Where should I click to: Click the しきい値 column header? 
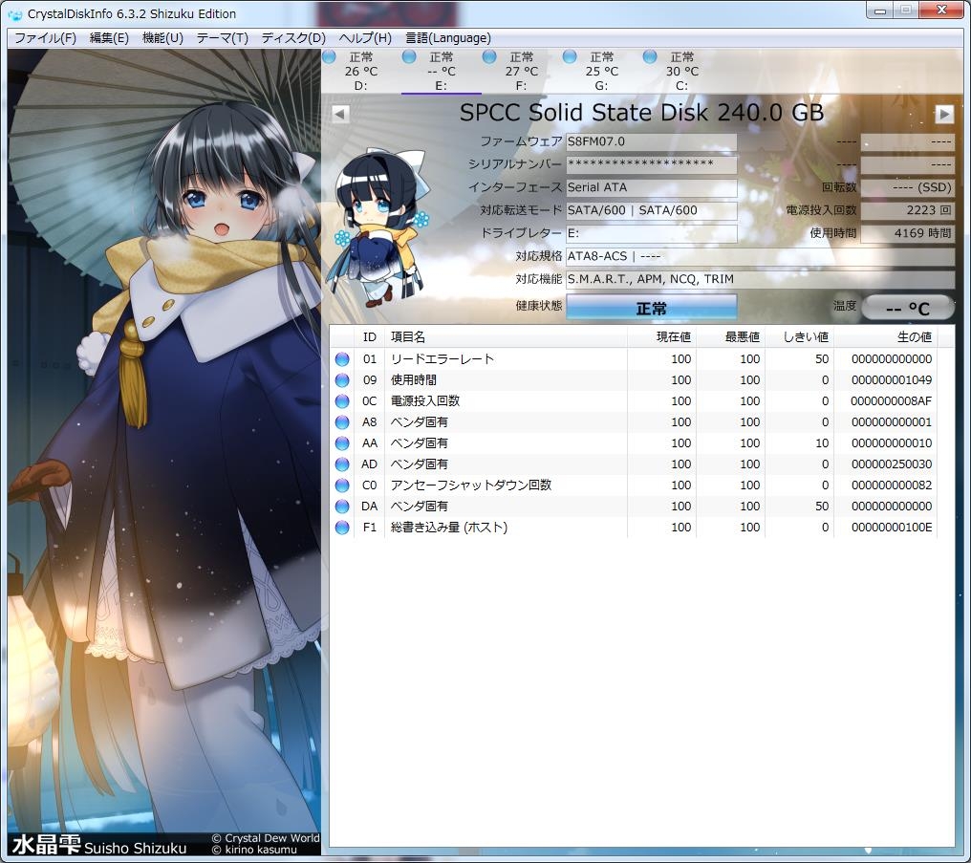pos(800,336)
